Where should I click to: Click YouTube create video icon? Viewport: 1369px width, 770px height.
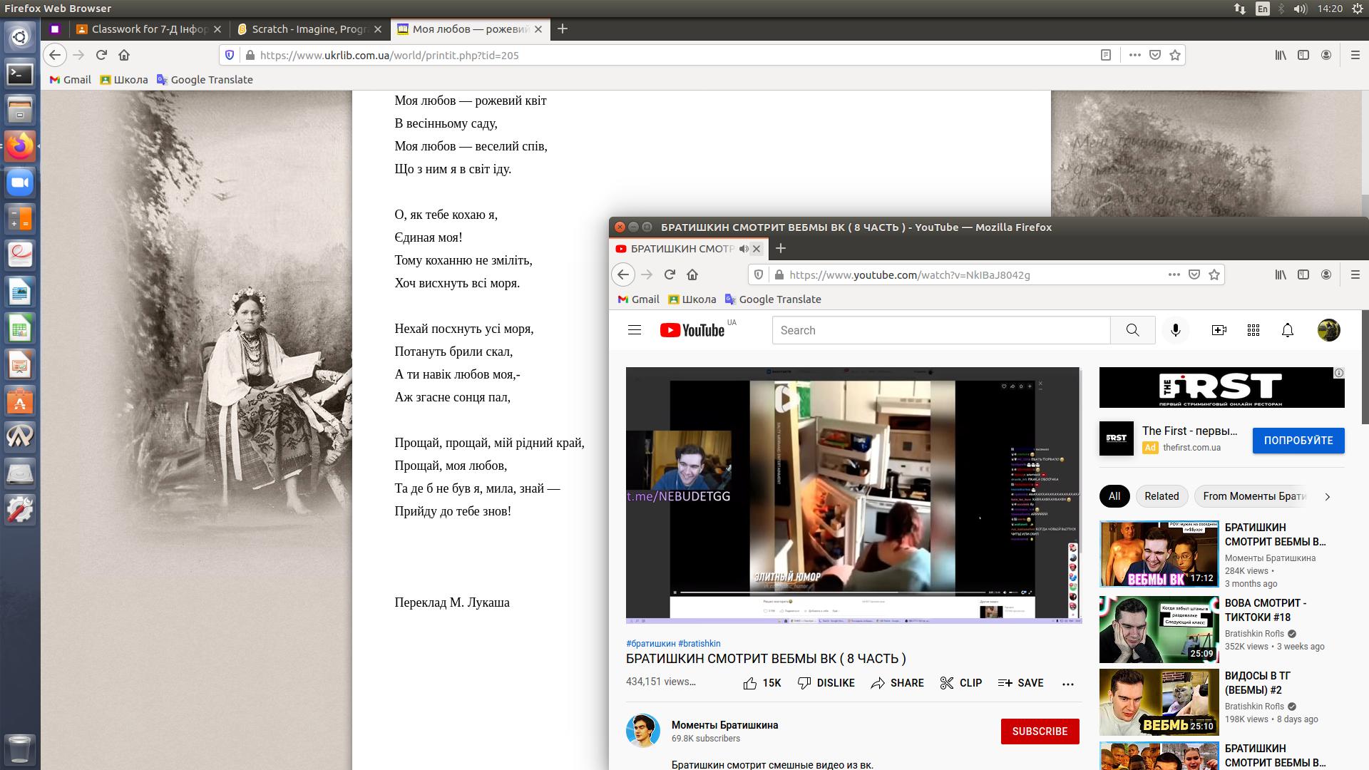(1219, 330)
